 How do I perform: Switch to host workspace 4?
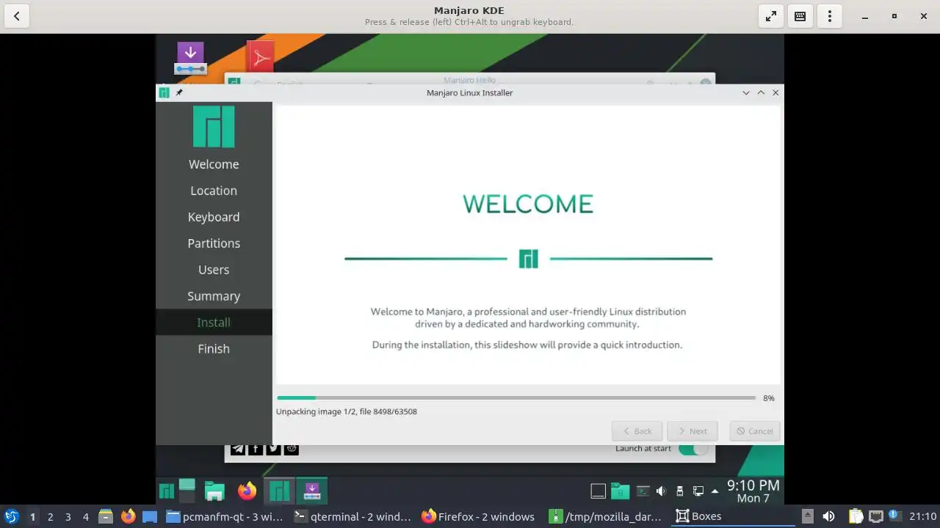(85, 517)
